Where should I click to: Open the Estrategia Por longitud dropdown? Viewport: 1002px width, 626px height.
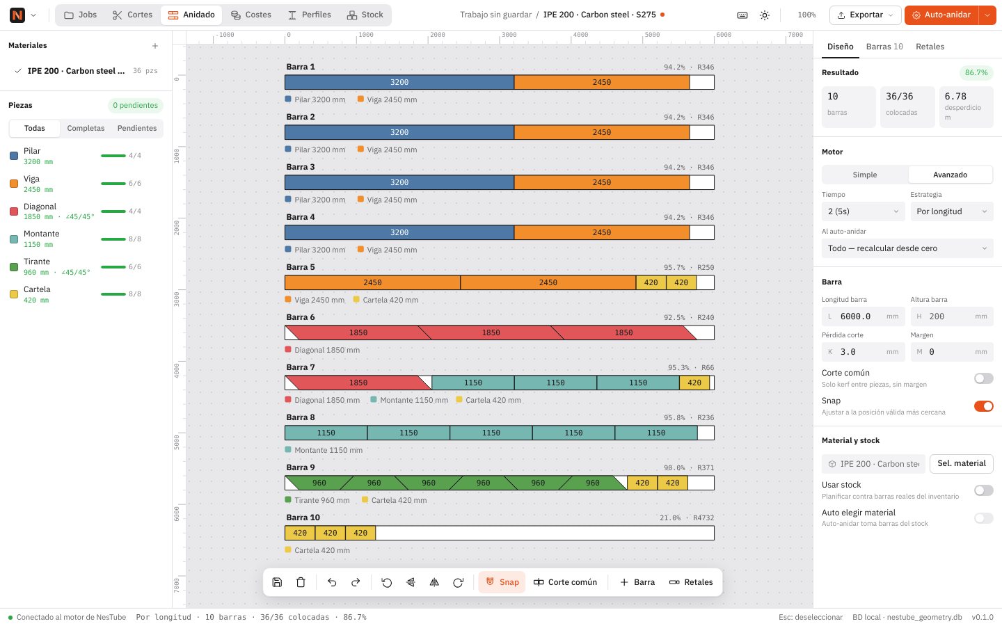pos(951,211)
